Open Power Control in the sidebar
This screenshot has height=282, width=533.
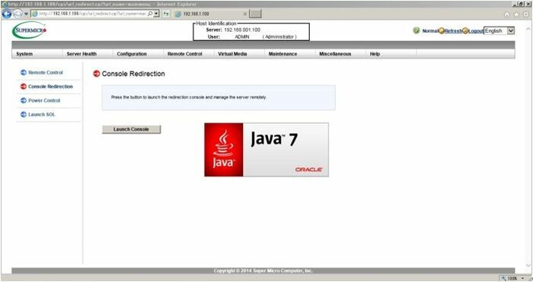coord(44,100)
